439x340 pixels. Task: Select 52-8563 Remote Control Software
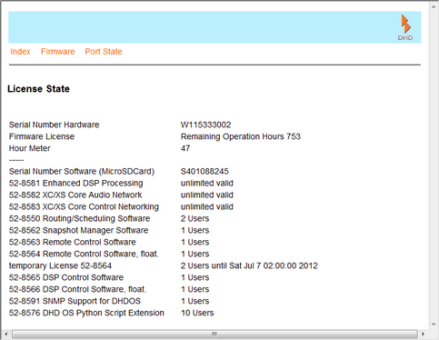73,242
